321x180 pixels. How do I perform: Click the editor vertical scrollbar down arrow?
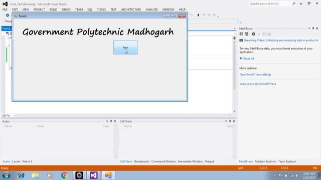tap(234, 111)
